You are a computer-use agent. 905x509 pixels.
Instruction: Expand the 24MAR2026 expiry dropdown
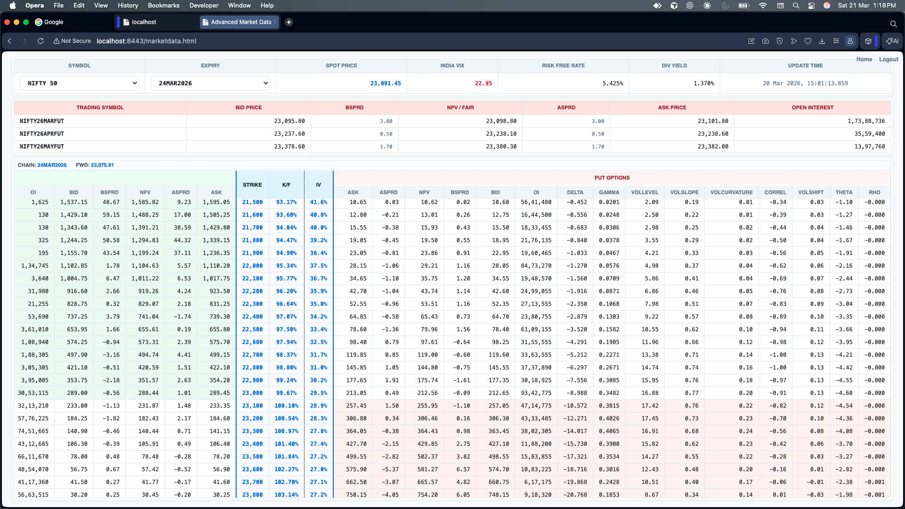pyautogui.click(x=210, y=83)
